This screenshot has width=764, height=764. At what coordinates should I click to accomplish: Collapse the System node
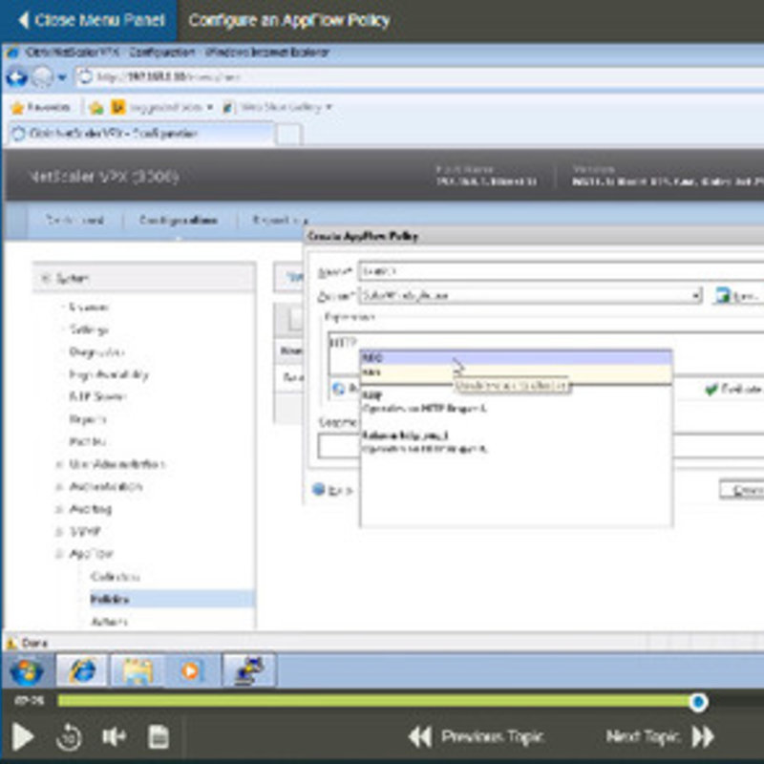click(x=45, y=278)
